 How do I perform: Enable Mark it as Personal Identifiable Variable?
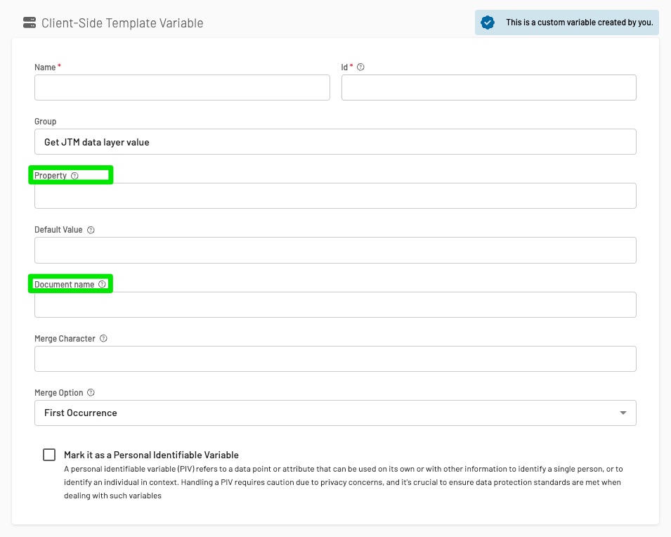tap(49, 455)
